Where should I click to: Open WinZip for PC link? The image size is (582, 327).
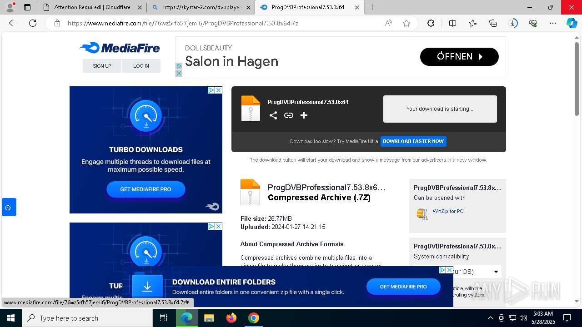tap(448, 211)
